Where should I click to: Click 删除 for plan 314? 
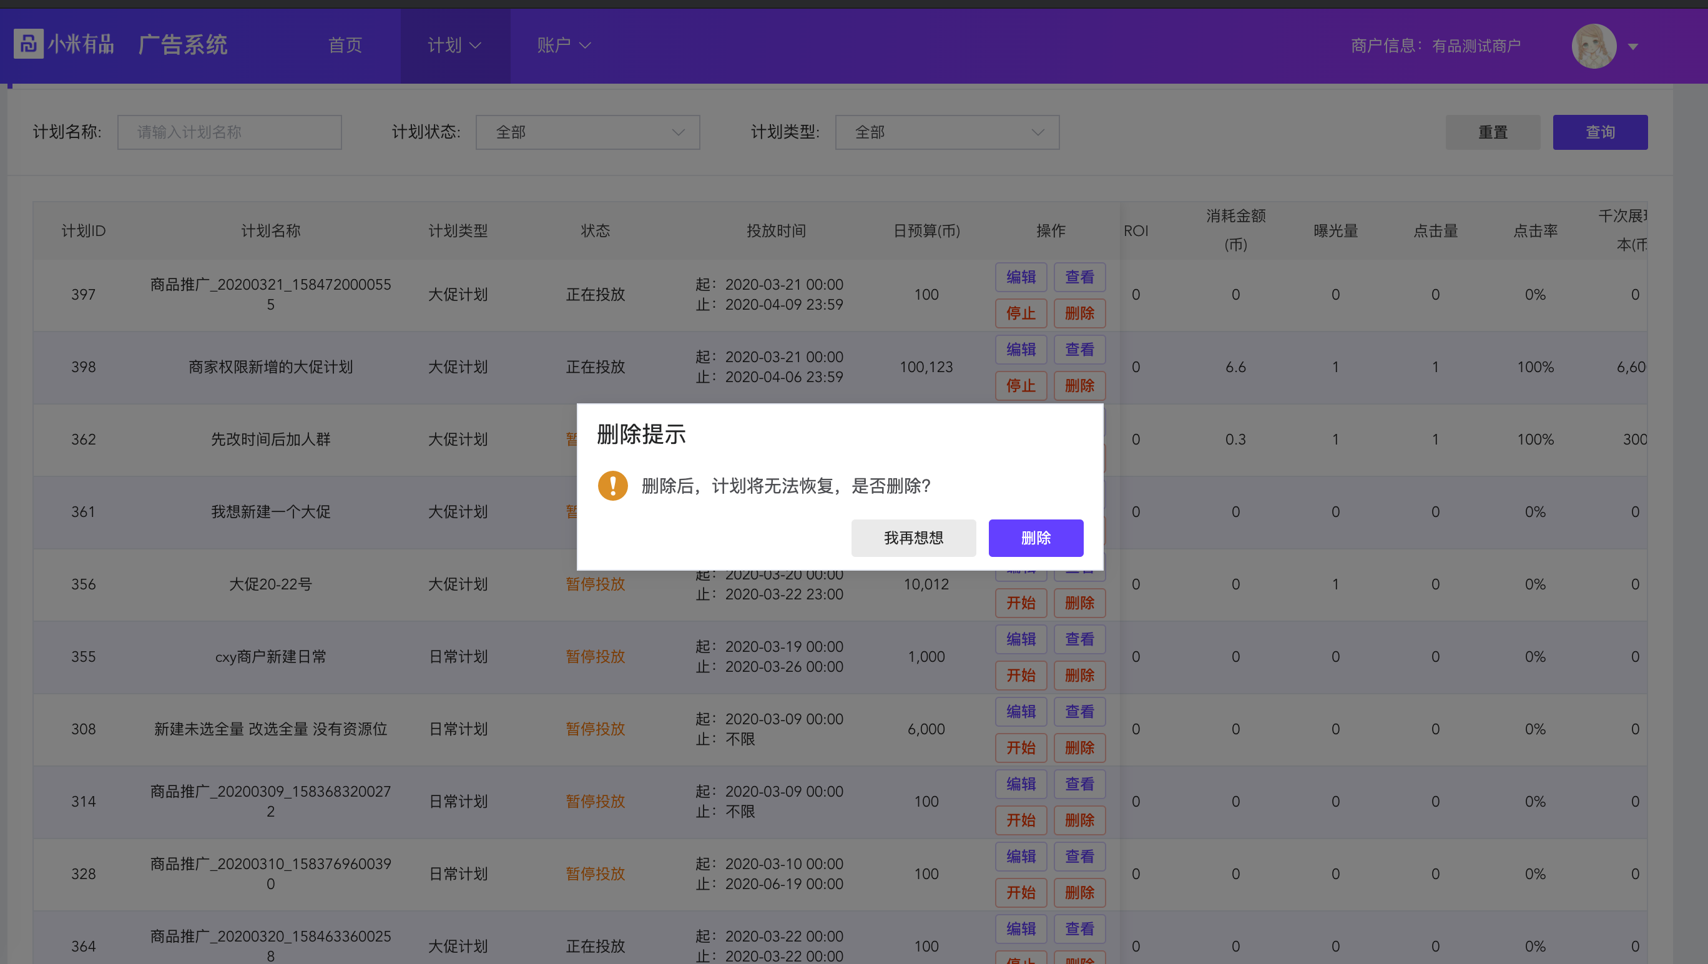tap(1079, 820)
